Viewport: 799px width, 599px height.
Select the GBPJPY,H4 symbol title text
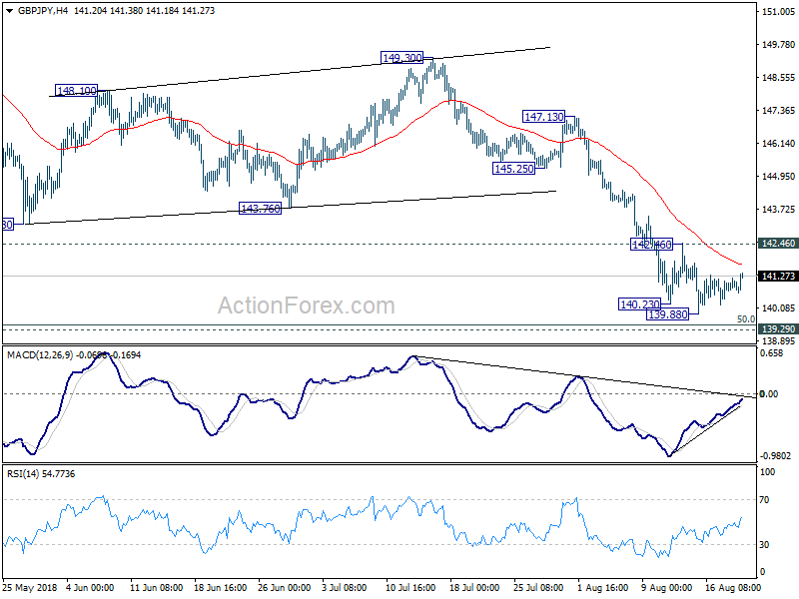click(42, 11)
